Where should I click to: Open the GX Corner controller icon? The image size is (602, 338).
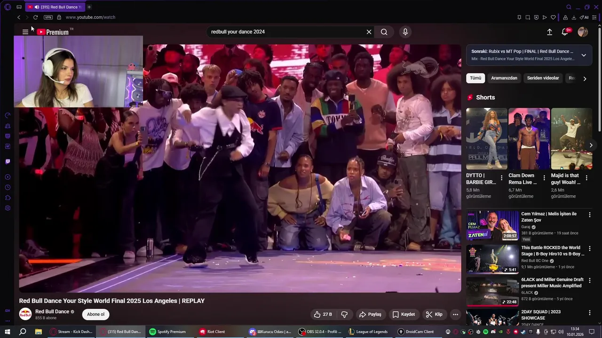[19, 7]
